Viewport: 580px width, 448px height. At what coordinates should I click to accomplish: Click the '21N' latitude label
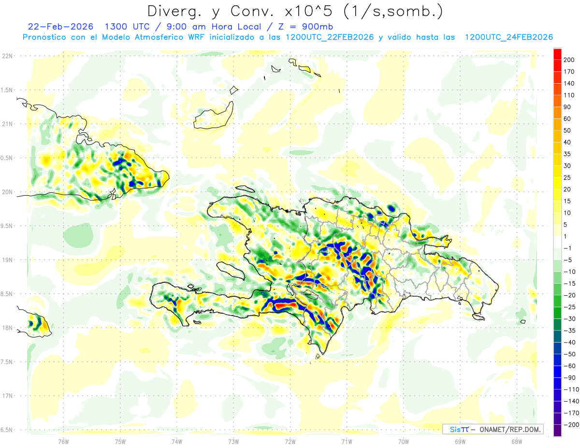[x=7, y=124]
